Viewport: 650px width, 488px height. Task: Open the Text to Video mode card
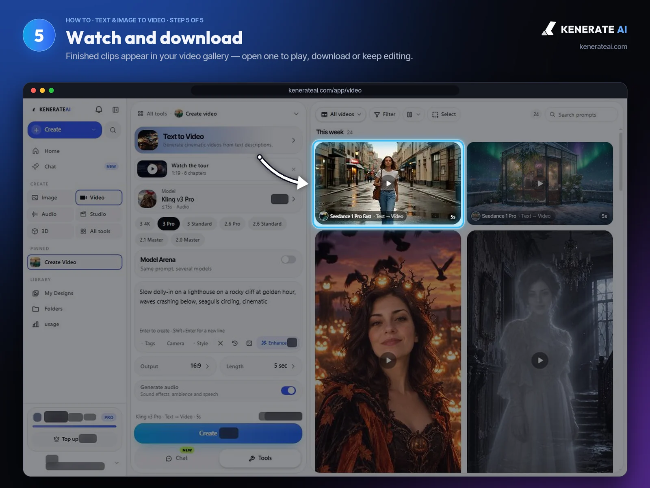point(218,140)
